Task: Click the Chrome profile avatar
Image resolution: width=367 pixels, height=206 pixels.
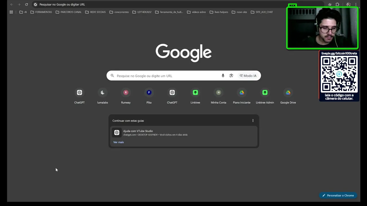Action: point(348,5)
